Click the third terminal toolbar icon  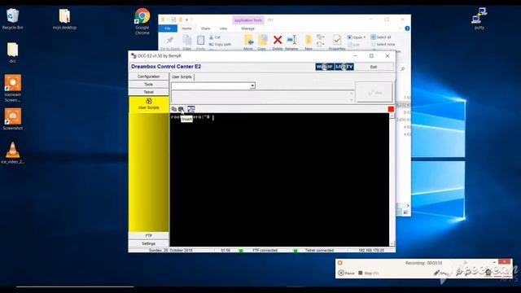(191, 109)
